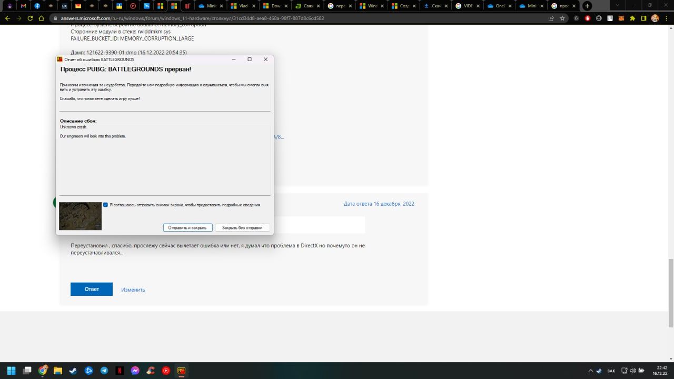Maximize the crash report dialog
The width and height of the screenshot is (674, 379).
tap(250, 59)
